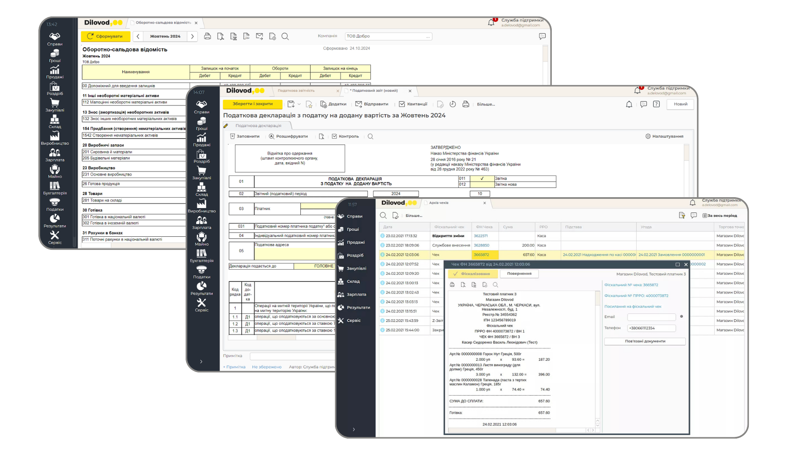Image resolution: width=810 pixels, height=455 pixels.
Task: Print the receipt using the printer icon in the dialog
Action: [452, 285]
